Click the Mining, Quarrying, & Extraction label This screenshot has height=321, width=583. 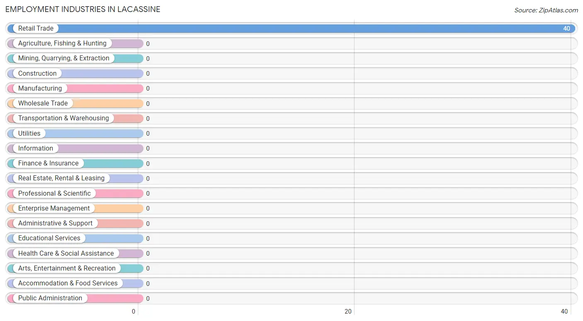pos(64,58)
